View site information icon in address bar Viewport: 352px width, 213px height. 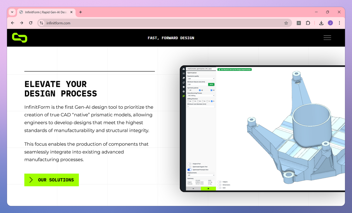tap(41, 23)
